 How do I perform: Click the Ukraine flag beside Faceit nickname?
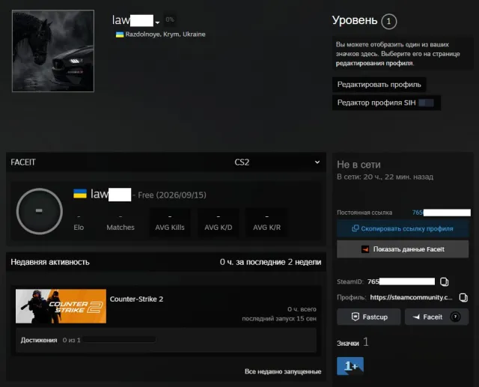[x=80, y=194]
